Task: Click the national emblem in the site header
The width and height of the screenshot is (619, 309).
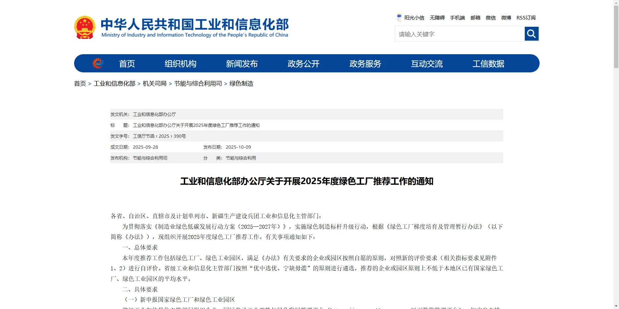Action: point(84,27)
